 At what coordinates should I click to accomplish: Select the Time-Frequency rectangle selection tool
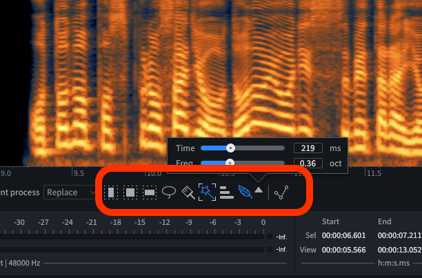click(x=130, y=192)
